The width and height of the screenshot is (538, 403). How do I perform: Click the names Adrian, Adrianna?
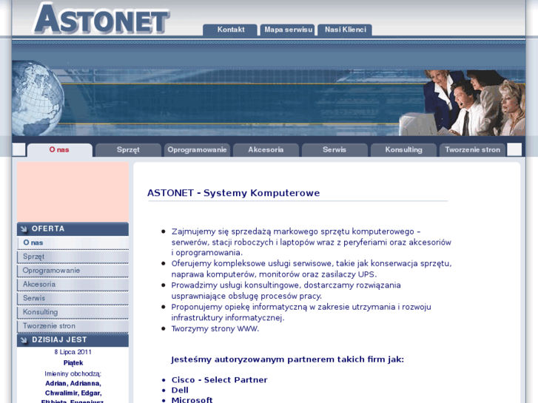tap(73, 384)
